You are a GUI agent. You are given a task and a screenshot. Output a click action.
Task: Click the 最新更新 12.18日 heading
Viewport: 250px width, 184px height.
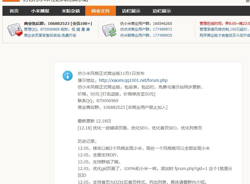pos(94,121)
